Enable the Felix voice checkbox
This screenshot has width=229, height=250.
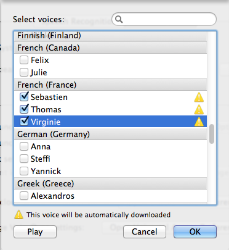pos(24,60)
